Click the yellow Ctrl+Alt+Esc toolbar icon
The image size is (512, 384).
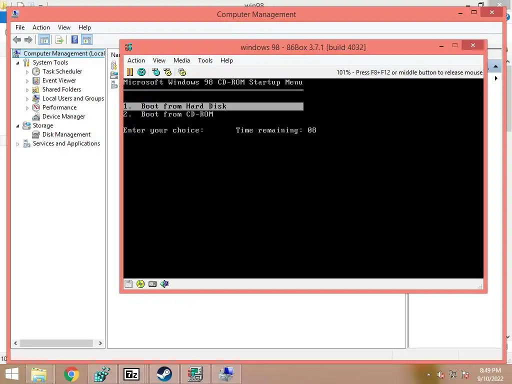pyautogui.click(x=167, y=72)
